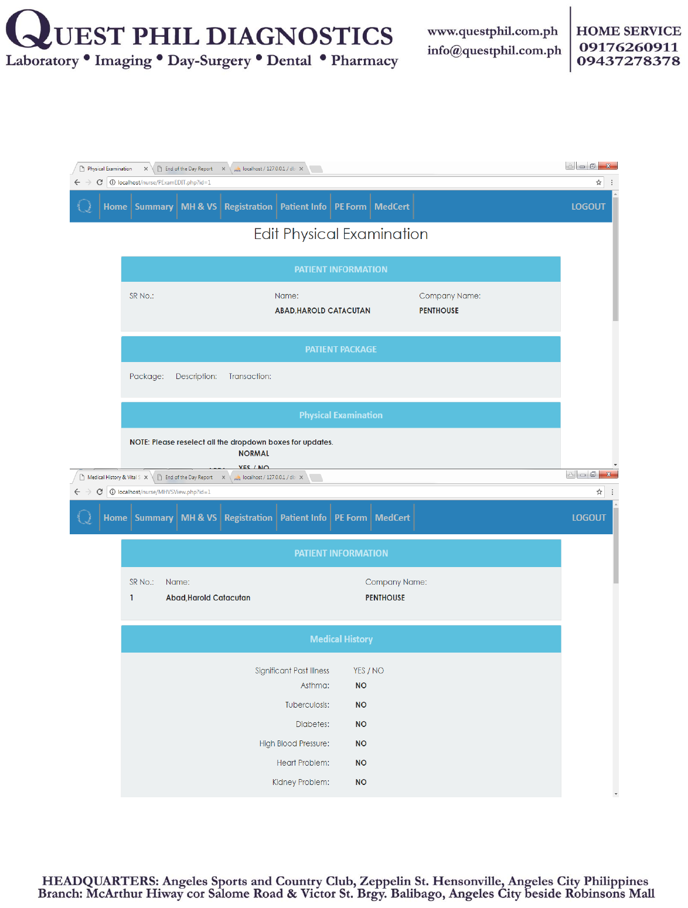The image size is (688, 908).
Task: Close the localhost / 127.0.0.1 tab in top browser
Action: (301, 169)
